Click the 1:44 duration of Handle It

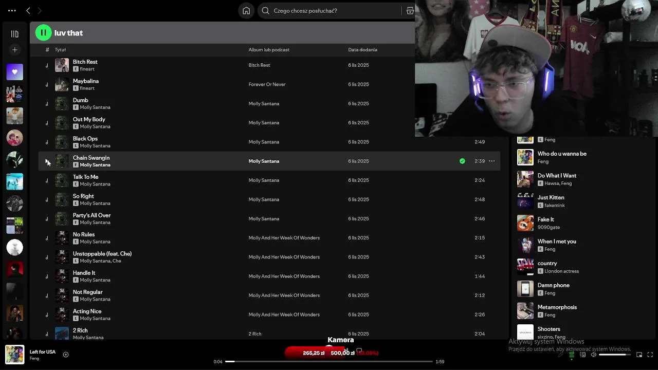click(x=480, y=276)
